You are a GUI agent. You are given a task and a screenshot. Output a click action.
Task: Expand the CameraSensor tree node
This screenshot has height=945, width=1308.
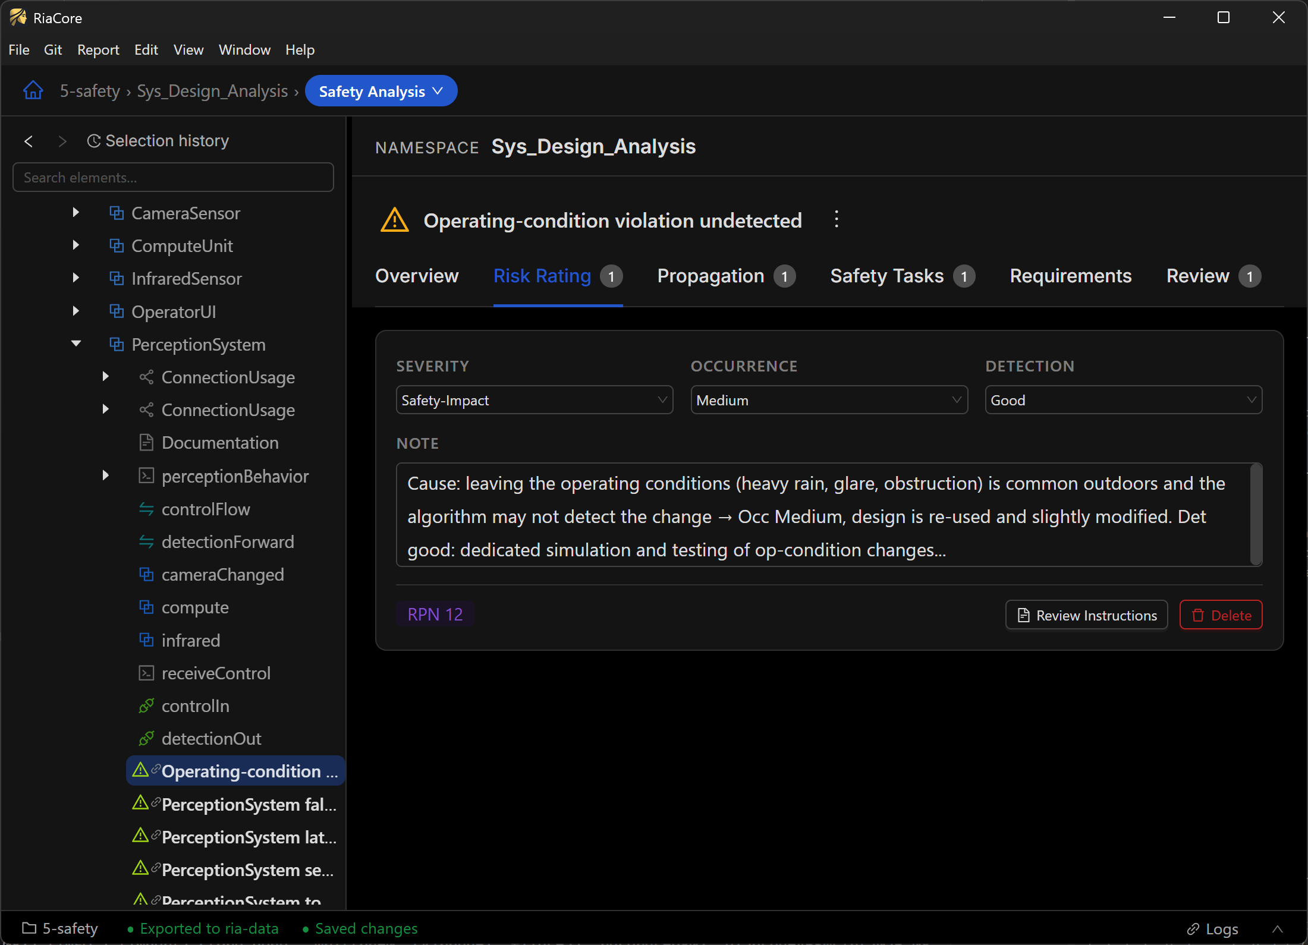pos(76,213)
